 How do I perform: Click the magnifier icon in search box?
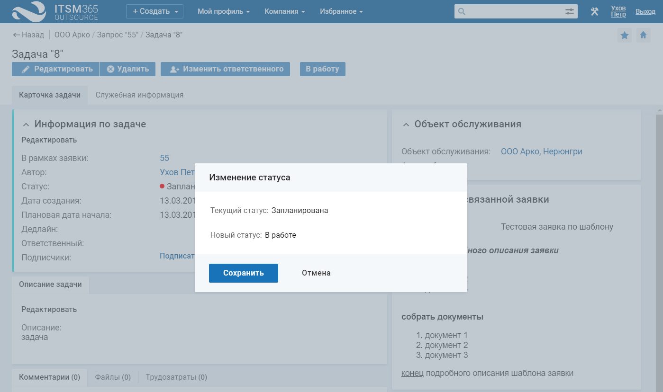[462, 11]
